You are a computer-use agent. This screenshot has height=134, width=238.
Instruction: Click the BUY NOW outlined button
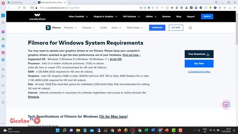(176, 28)
